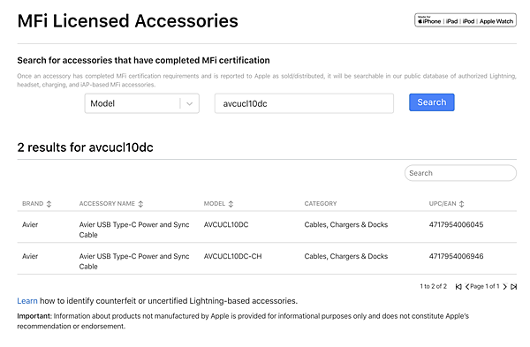The width and height of the screenshot is (530, 347).
Task: Select the AVCUCL10DC-CH result row
Action: [x=267, y=259]
